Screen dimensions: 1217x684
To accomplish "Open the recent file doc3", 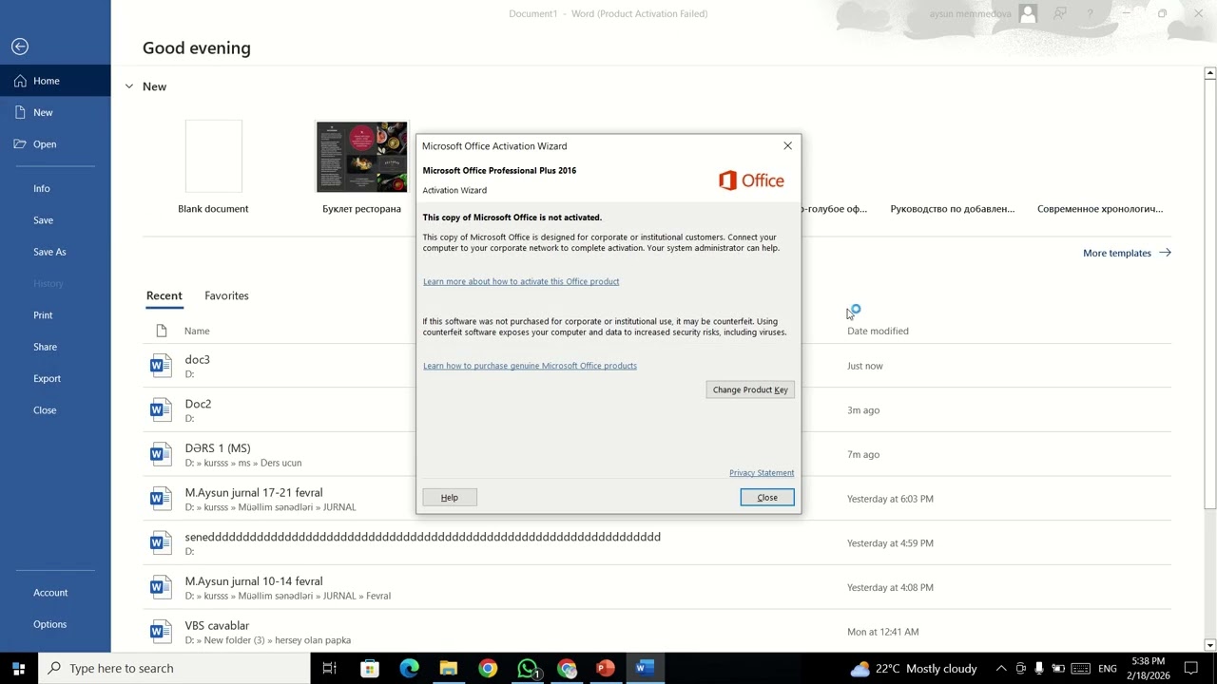I will pos(197,360).
